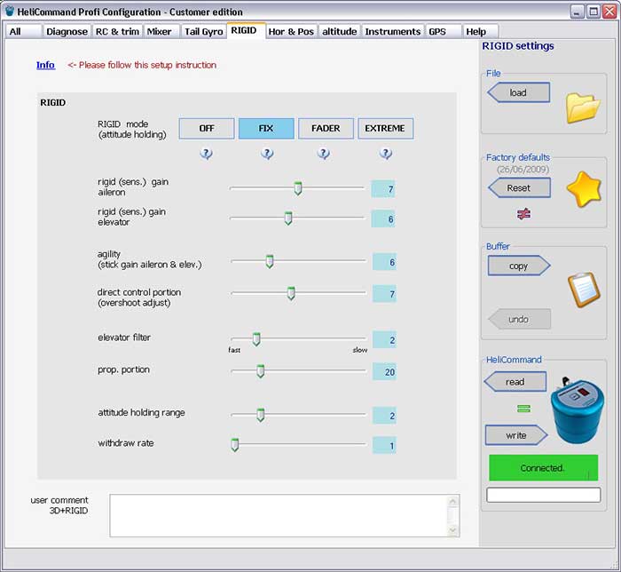Open help icon under FADER mode
This screenshot has height=572, width=621.
coord(323,153)
